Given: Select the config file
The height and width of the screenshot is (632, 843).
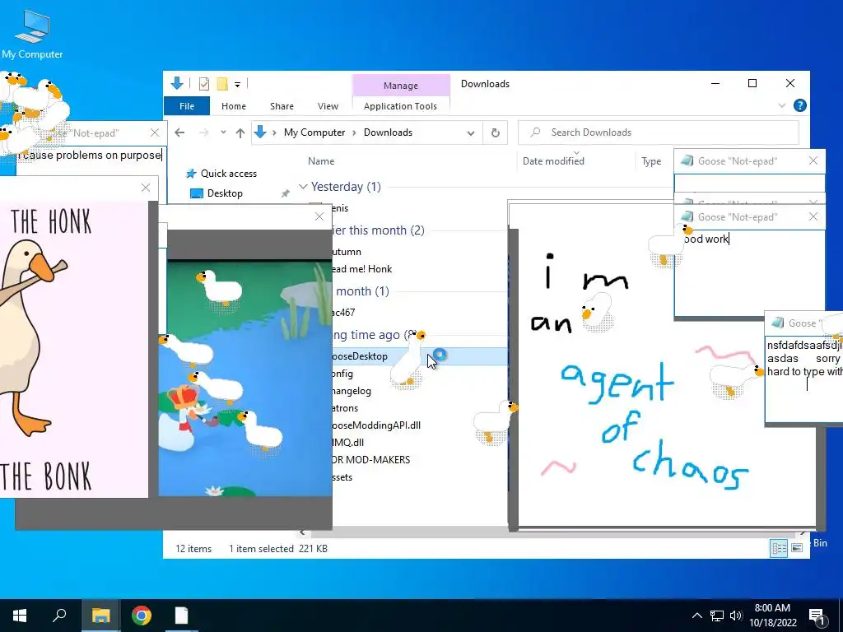Looking at the screenshot, I should (342, 374).
